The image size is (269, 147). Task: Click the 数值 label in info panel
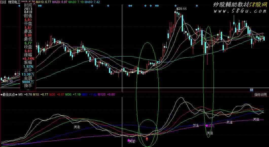tap(28, 16)
